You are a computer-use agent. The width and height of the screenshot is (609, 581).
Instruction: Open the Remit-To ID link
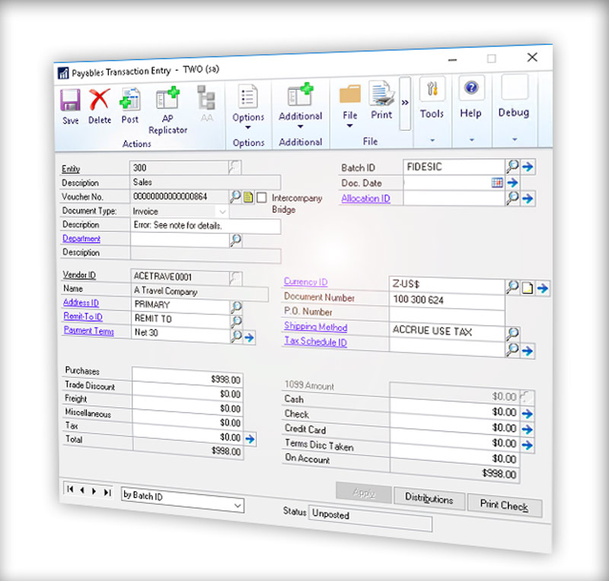[x=83, y=316]
